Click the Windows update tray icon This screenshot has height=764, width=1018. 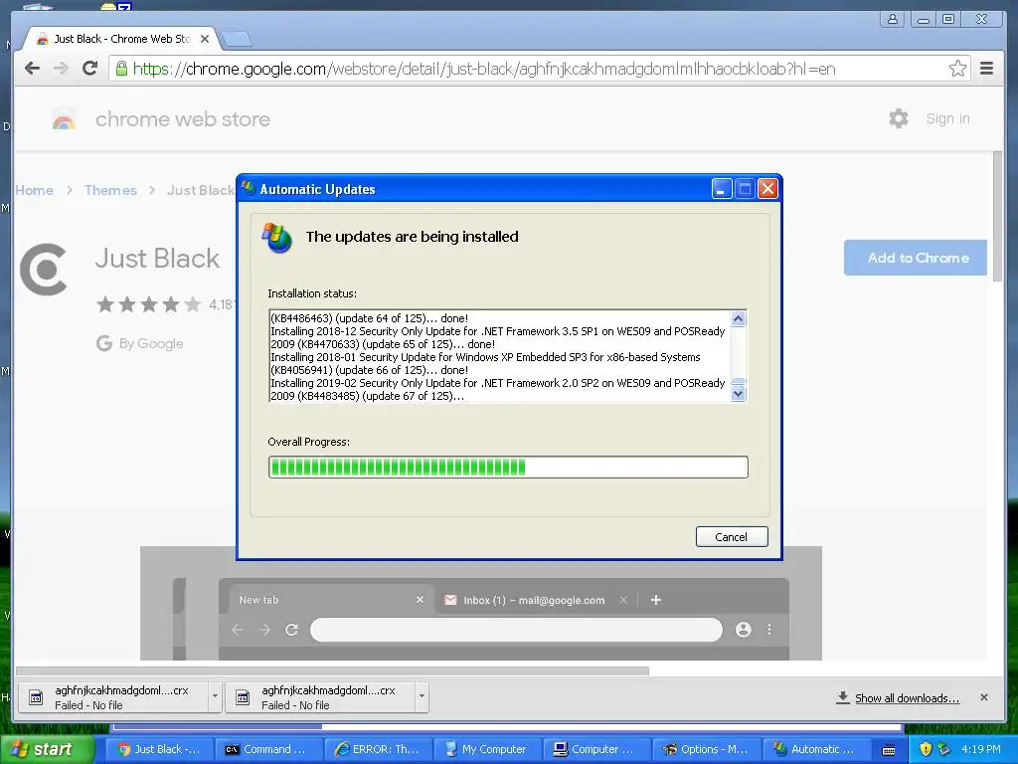944,749
